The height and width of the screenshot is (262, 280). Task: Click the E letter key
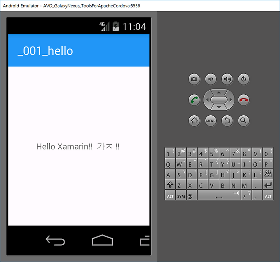[192, 163]
